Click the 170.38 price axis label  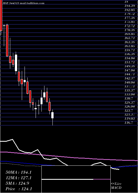point(130,30)
